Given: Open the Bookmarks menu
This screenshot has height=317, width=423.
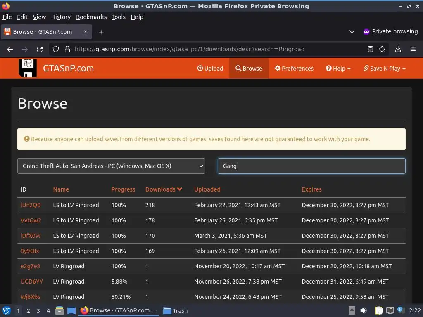Looking at the screenshot, I should [91, 17].
